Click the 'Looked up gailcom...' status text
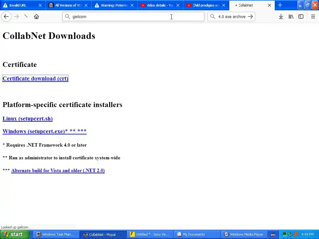Screen dimensions: 319x239 (x=16, y=227)
